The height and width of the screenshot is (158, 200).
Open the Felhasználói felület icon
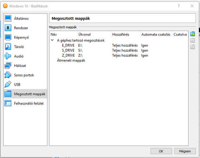8,103
